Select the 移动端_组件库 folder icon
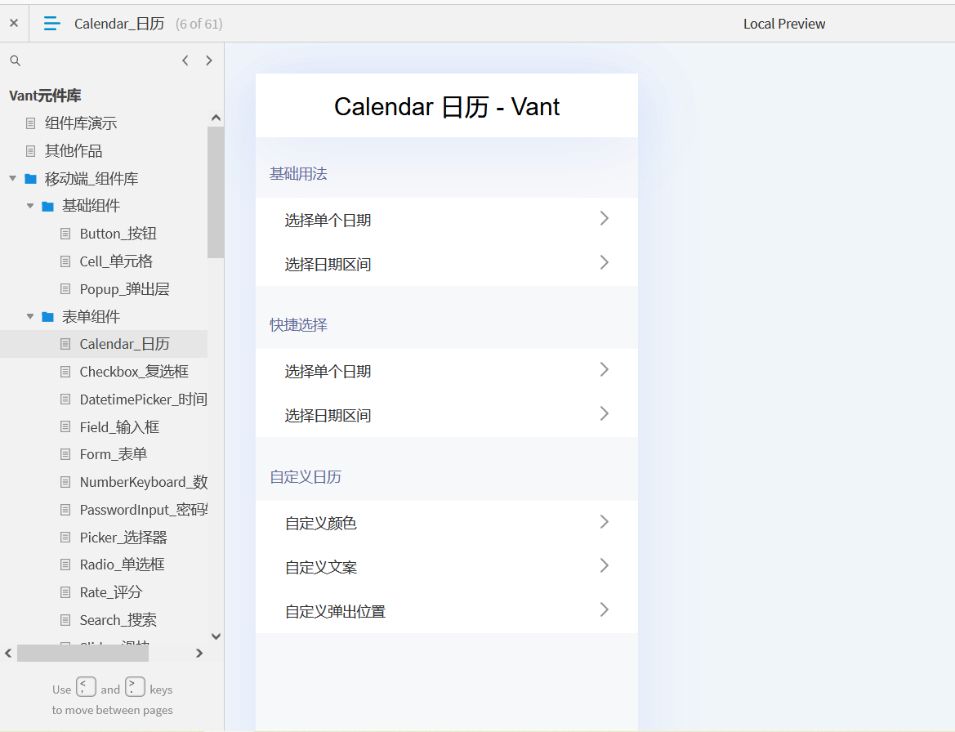Screen dimensions: 955x732 (x=30, y=178)
